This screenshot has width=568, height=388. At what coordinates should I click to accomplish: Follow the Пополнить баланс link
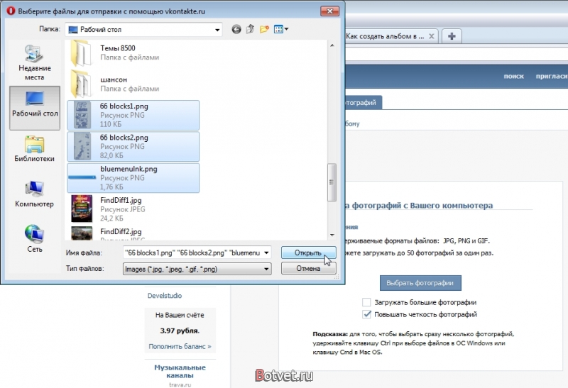click(x=180, y=346)
